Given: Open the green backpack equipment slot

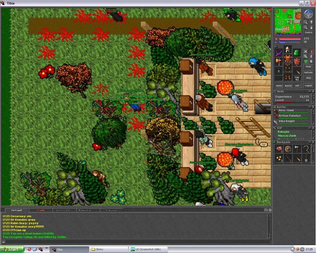Looking at the screenshot, I should pos(297,53).
